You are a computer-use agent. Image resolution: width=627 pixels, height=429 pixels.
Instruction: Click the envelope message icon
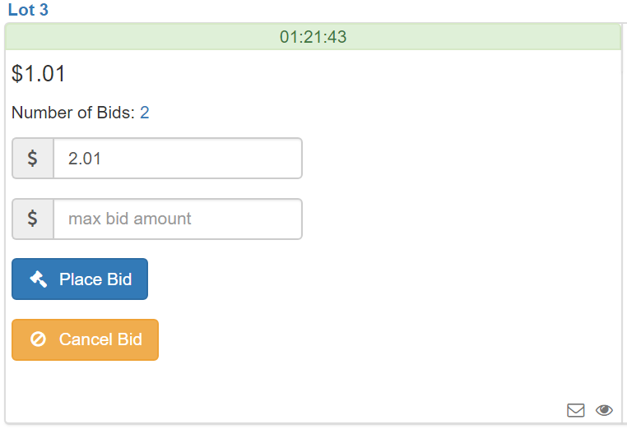tap(575, 410)
